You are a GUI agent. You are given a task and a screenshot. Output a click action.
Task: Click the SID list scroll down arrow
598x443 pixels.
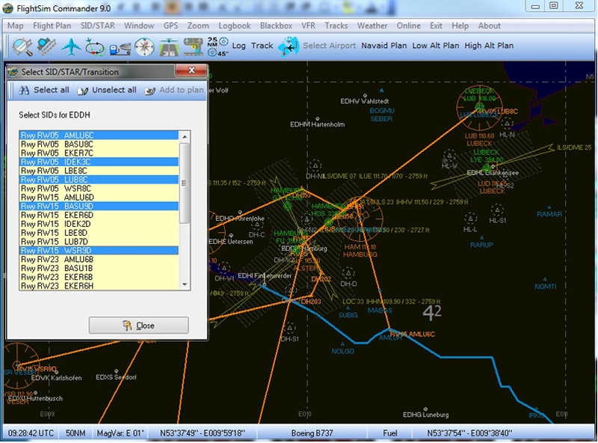pyautogui.click(x=185, y=284)
